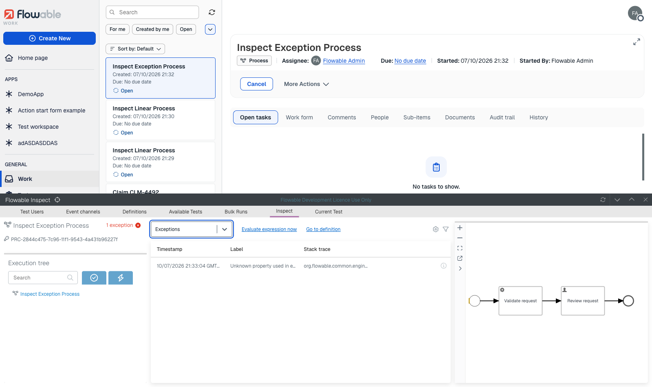Show info for the exception row

(444, 266)
